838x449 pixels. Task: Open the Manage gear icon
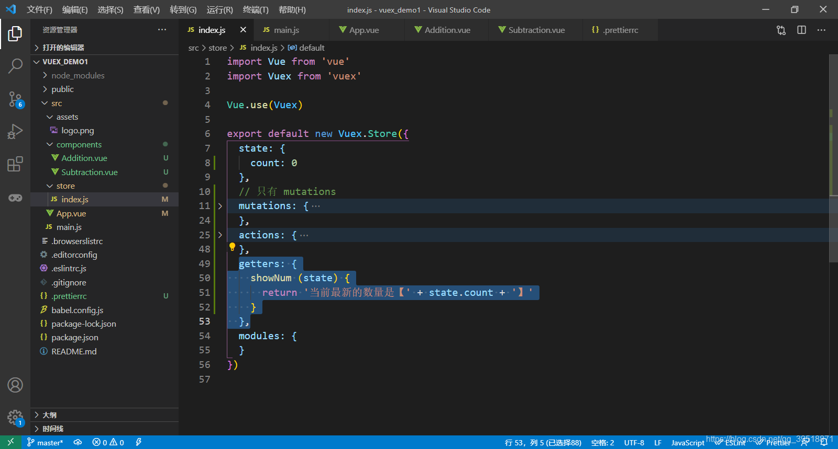pos(15,418)
